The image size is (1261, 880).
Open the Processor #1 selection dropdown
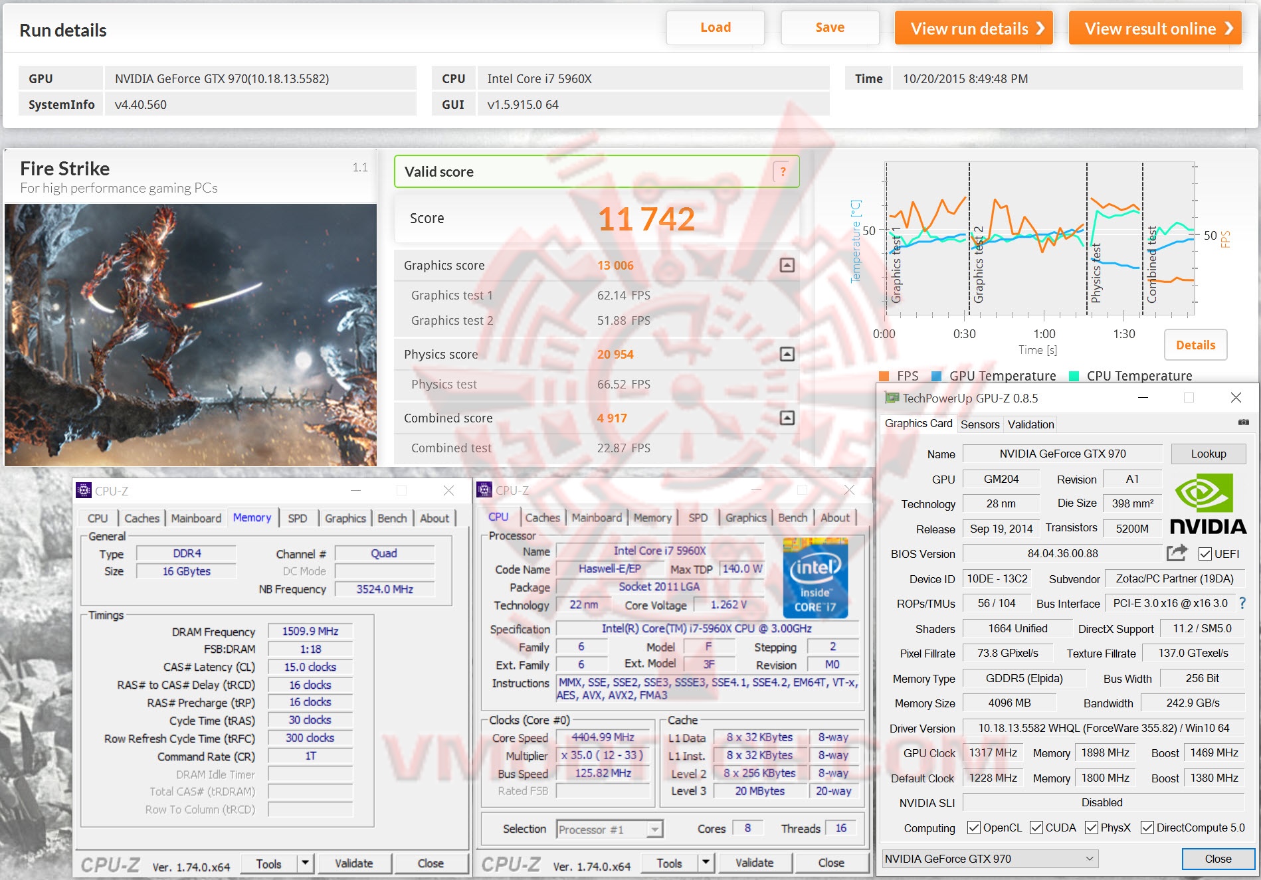coord(609,829)
